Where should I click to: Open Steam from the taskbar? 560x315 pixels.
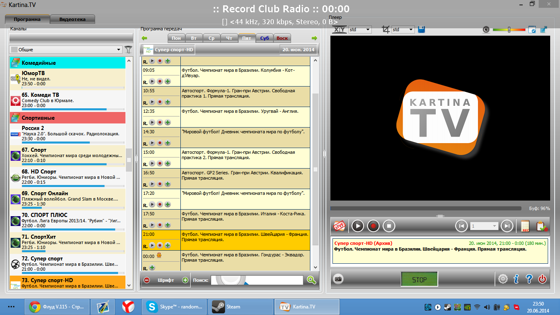pos(241,307)
